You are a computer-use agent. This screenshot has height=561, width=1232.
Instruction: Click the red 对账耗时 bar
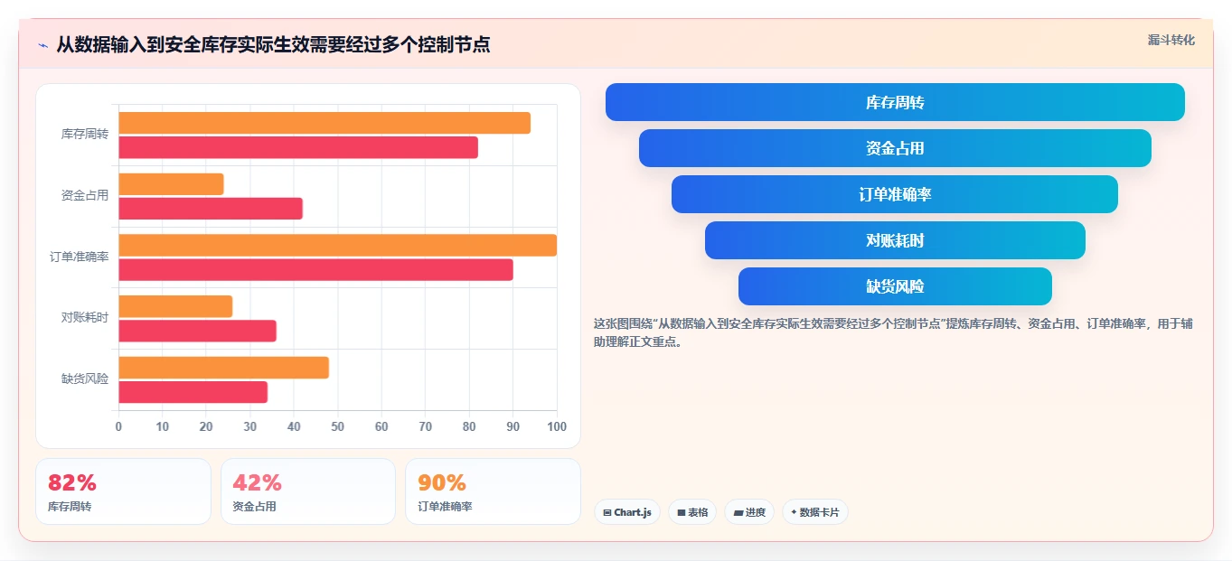pos(197,331)
